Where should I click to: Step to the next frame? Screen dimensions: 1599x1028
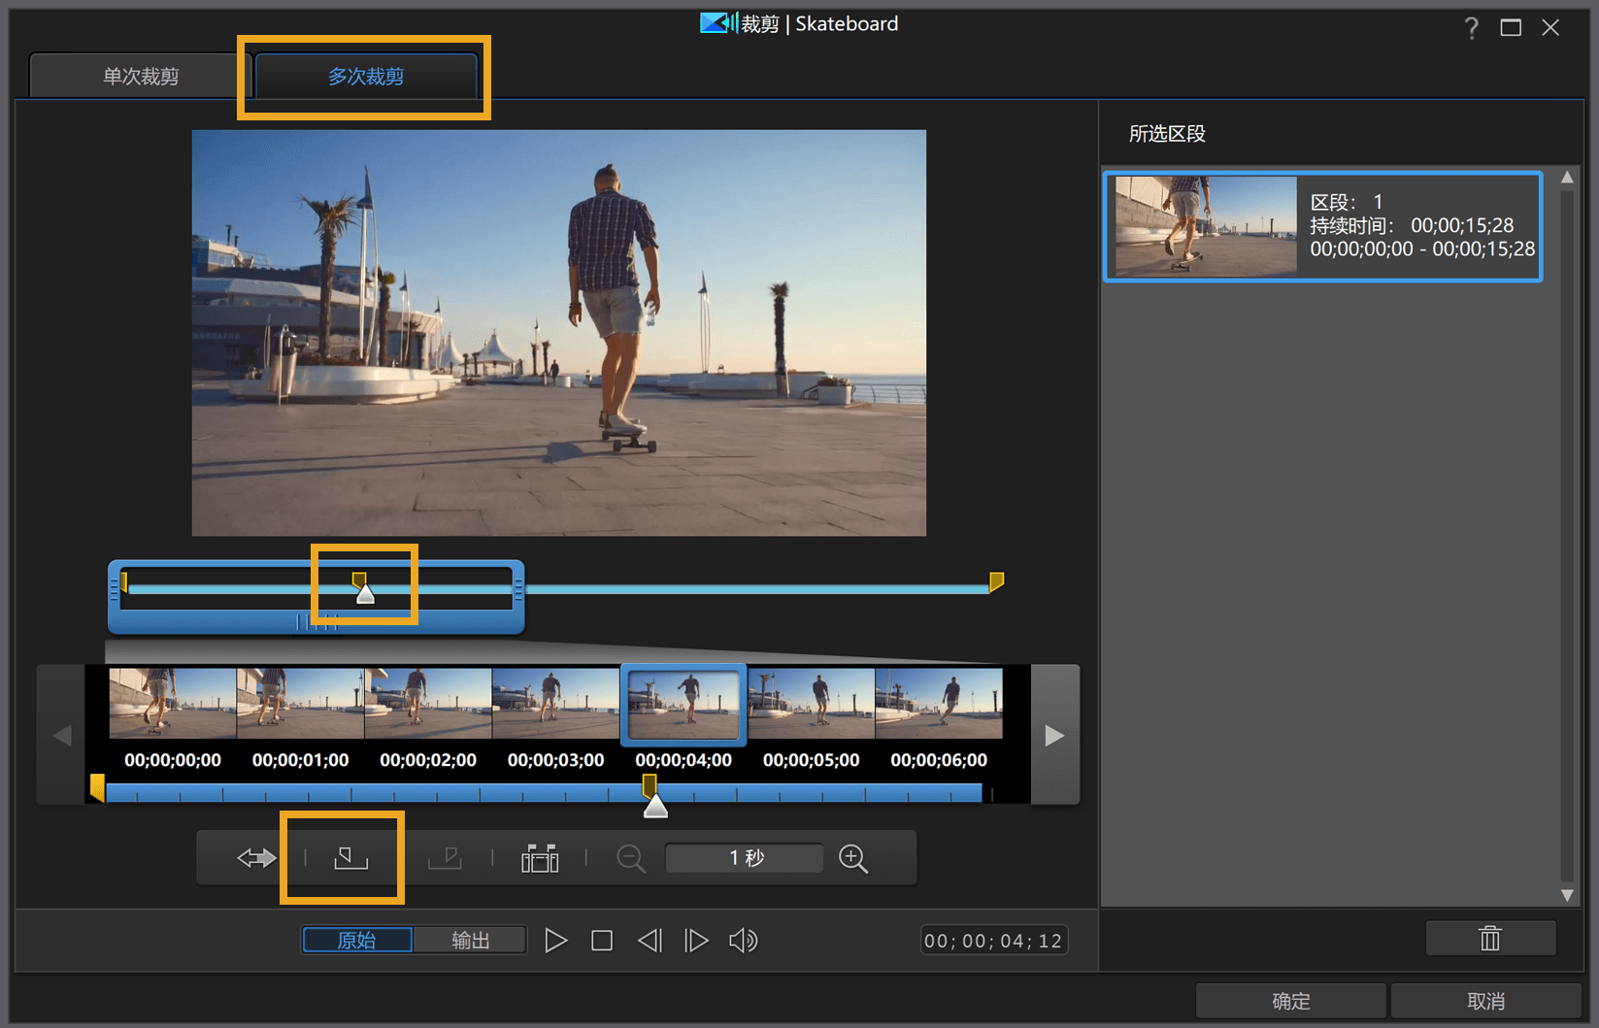pyautogui.click(x=696, y=941)
